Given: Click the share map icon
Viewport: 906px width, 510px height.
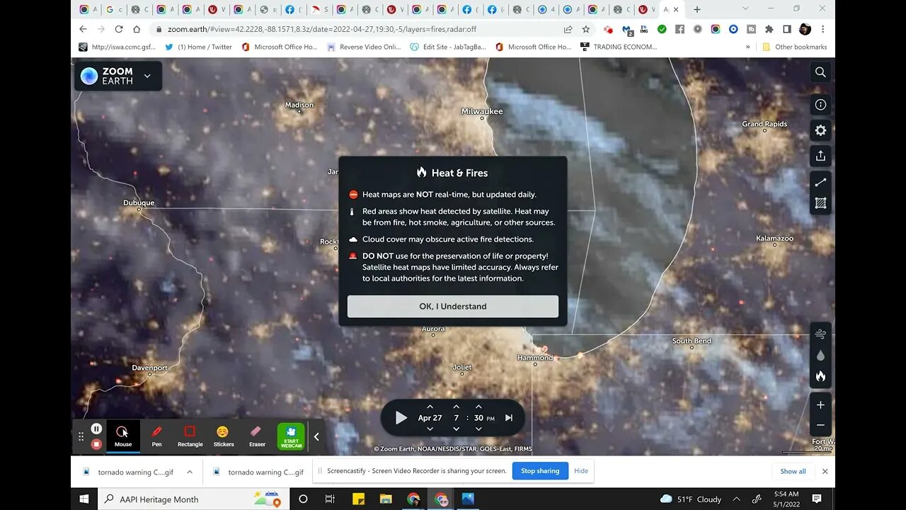Looking at the screenshot, I should [x=820, y=156].
